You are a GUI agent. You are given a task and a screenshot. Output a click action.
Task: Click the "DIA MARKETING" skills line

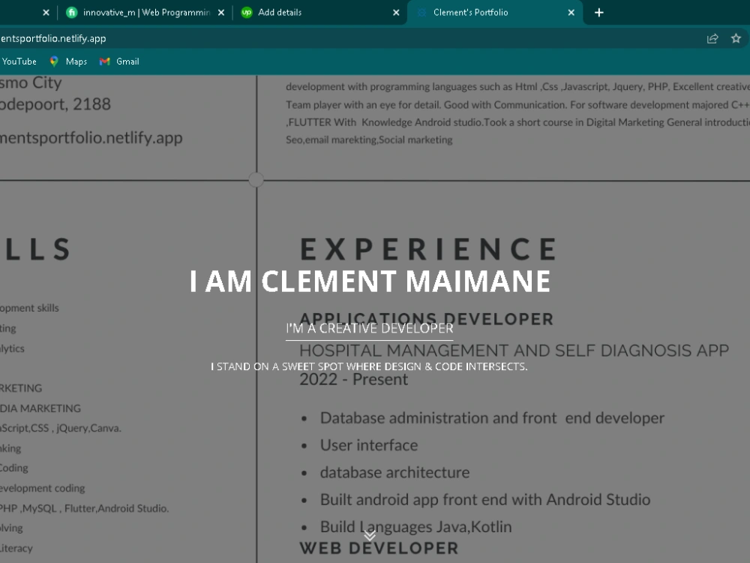40,408
